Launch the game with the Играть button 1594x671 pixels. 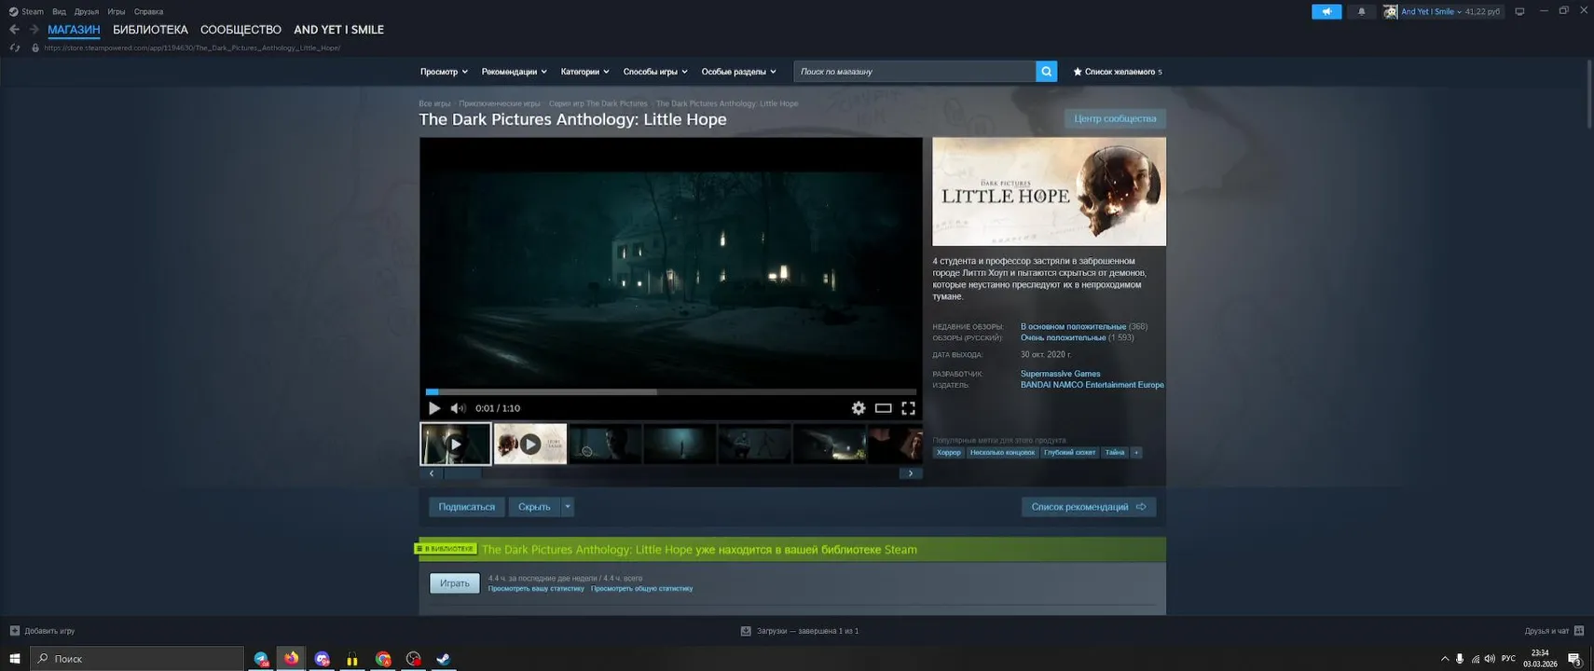coord(455,583)
